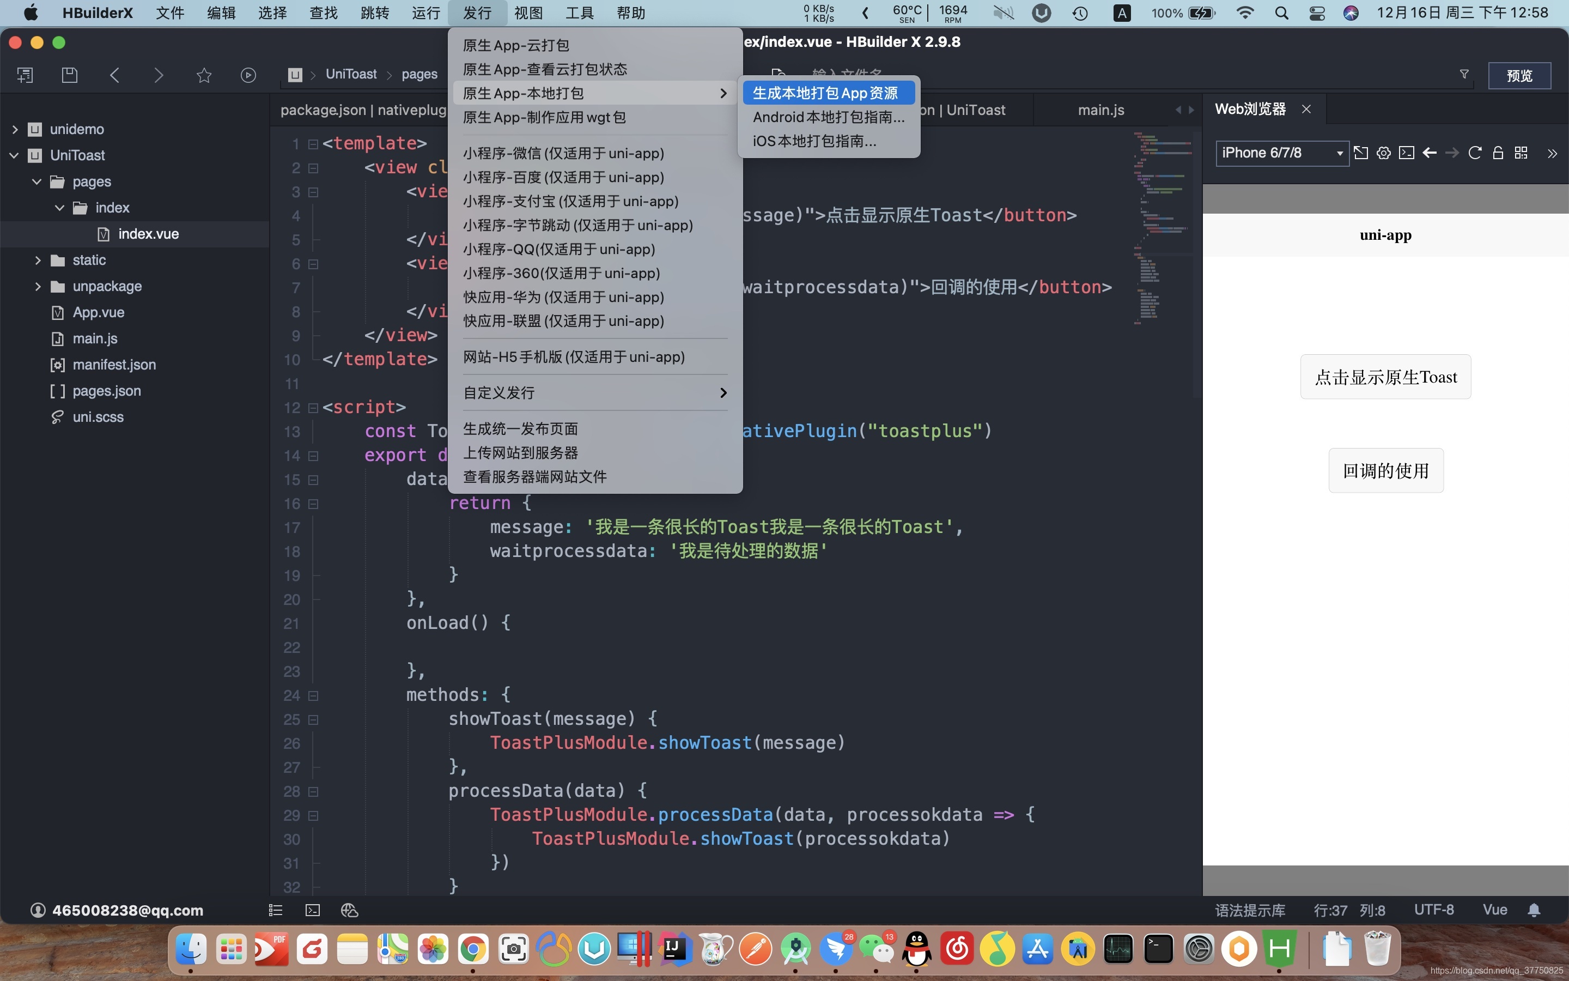This screenshot has width=1569, height=981.
Task: Click the save file toolbar icon
Action: (x=69, y=75)
